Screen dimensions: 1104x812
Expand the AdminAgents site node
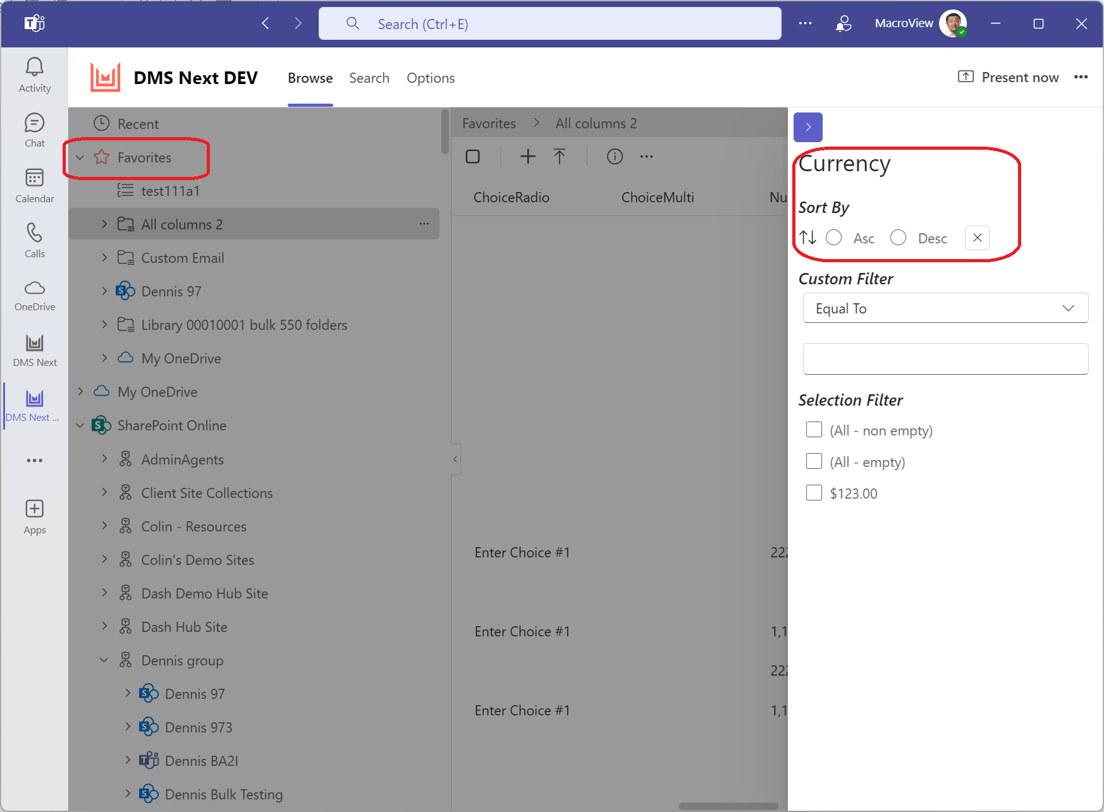pos(104,459)
